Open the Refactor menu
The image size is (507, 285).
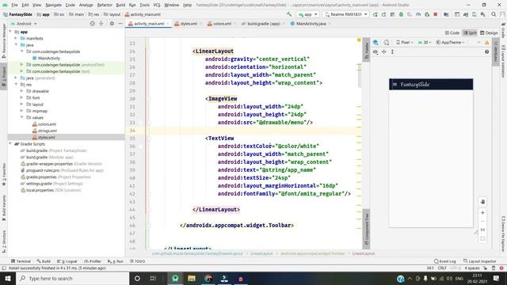(x=105, y=5)
